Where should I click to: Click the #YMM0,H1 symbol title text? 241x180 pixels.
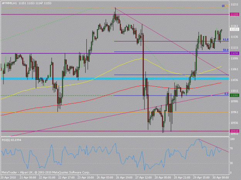point(10,3)
